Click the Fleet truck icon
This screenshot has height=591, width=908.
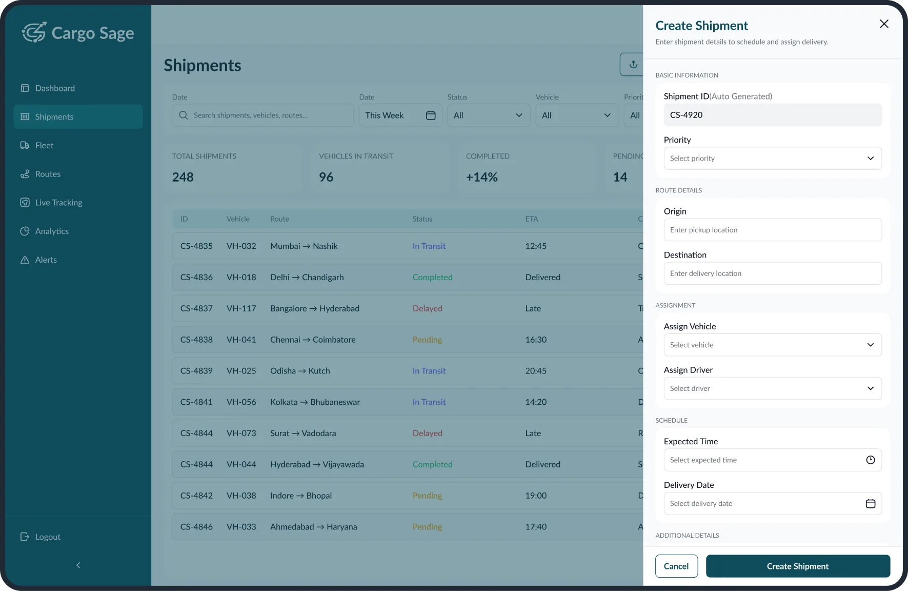24,145
